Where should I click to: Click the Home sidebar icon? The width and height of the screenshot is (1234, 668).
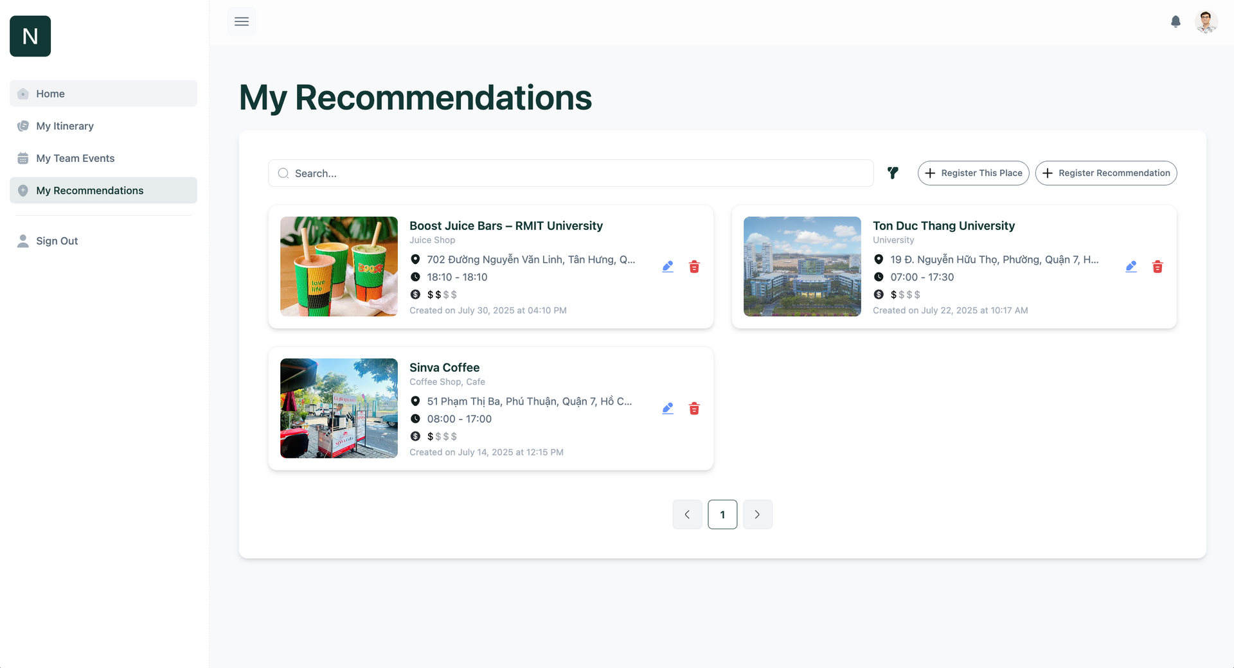[x=23, y=94]
